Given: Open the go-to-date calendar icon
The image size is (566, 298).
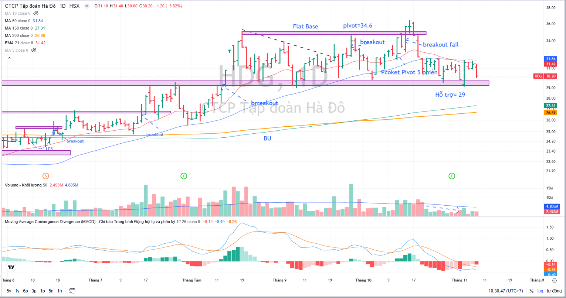Looking at the screenshot, I should click(x=72, y=291).
